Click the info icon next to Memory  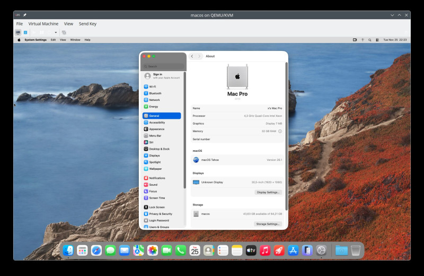pyautogui.click(x=280, y=131)
